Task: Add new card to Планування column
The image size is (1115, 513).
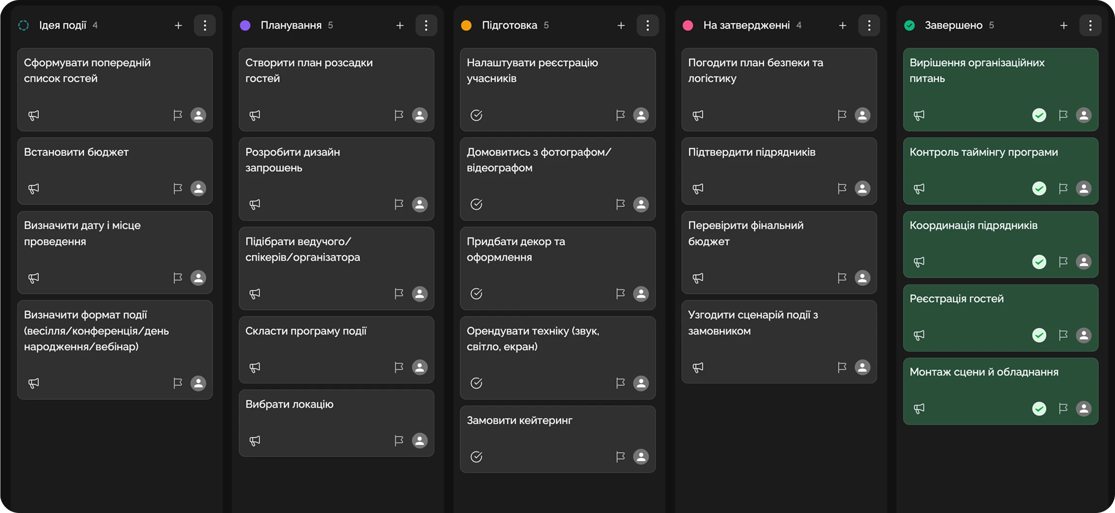Action: (400, 25)
